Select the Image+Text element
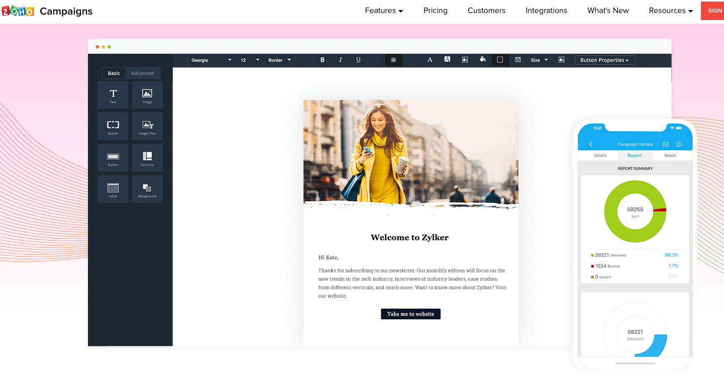 [x=147, y=126]
